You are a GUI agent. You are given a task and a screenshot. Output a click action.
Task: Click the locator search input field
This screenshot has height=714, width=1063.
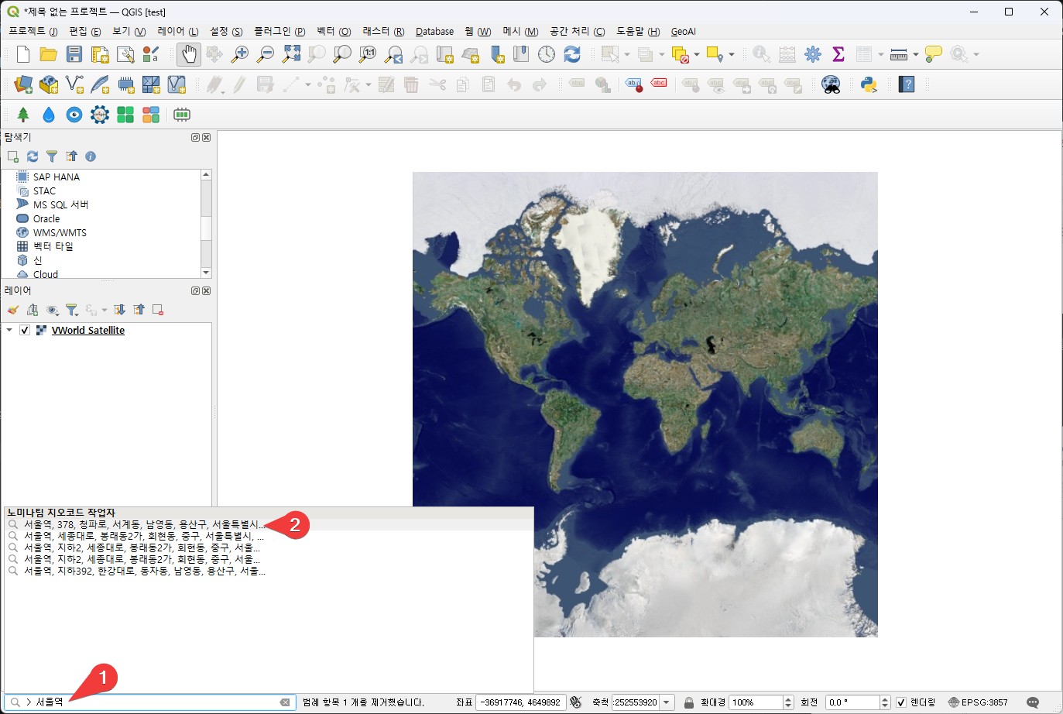pyautogui.click(x=155, y=702)
